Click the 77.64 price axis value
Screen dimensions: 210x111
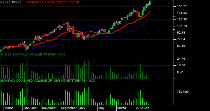pos(181,39)
